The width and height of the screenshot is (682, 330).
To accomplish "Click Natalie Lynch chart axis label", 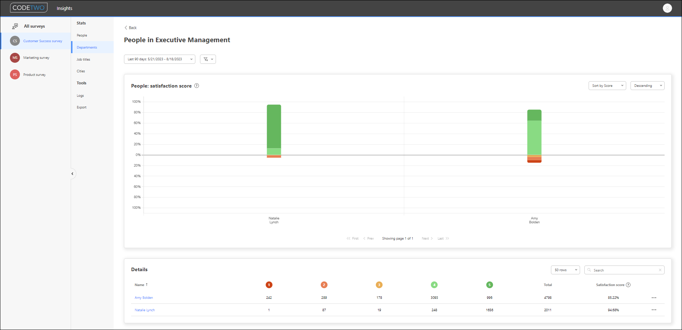I will click(274, 220).
